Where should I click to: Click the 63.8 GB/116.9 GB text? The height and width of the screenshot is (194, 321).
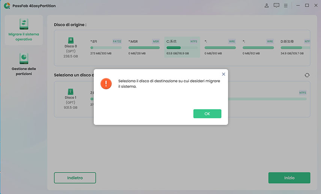(x=178, y=53)
